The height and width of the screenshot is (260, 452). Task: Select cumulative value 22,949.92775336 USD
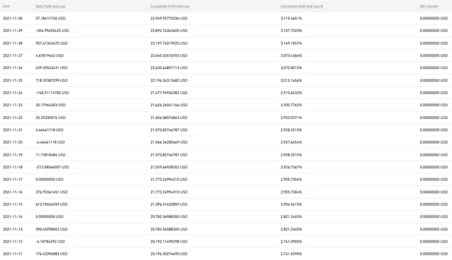(169, 18)
